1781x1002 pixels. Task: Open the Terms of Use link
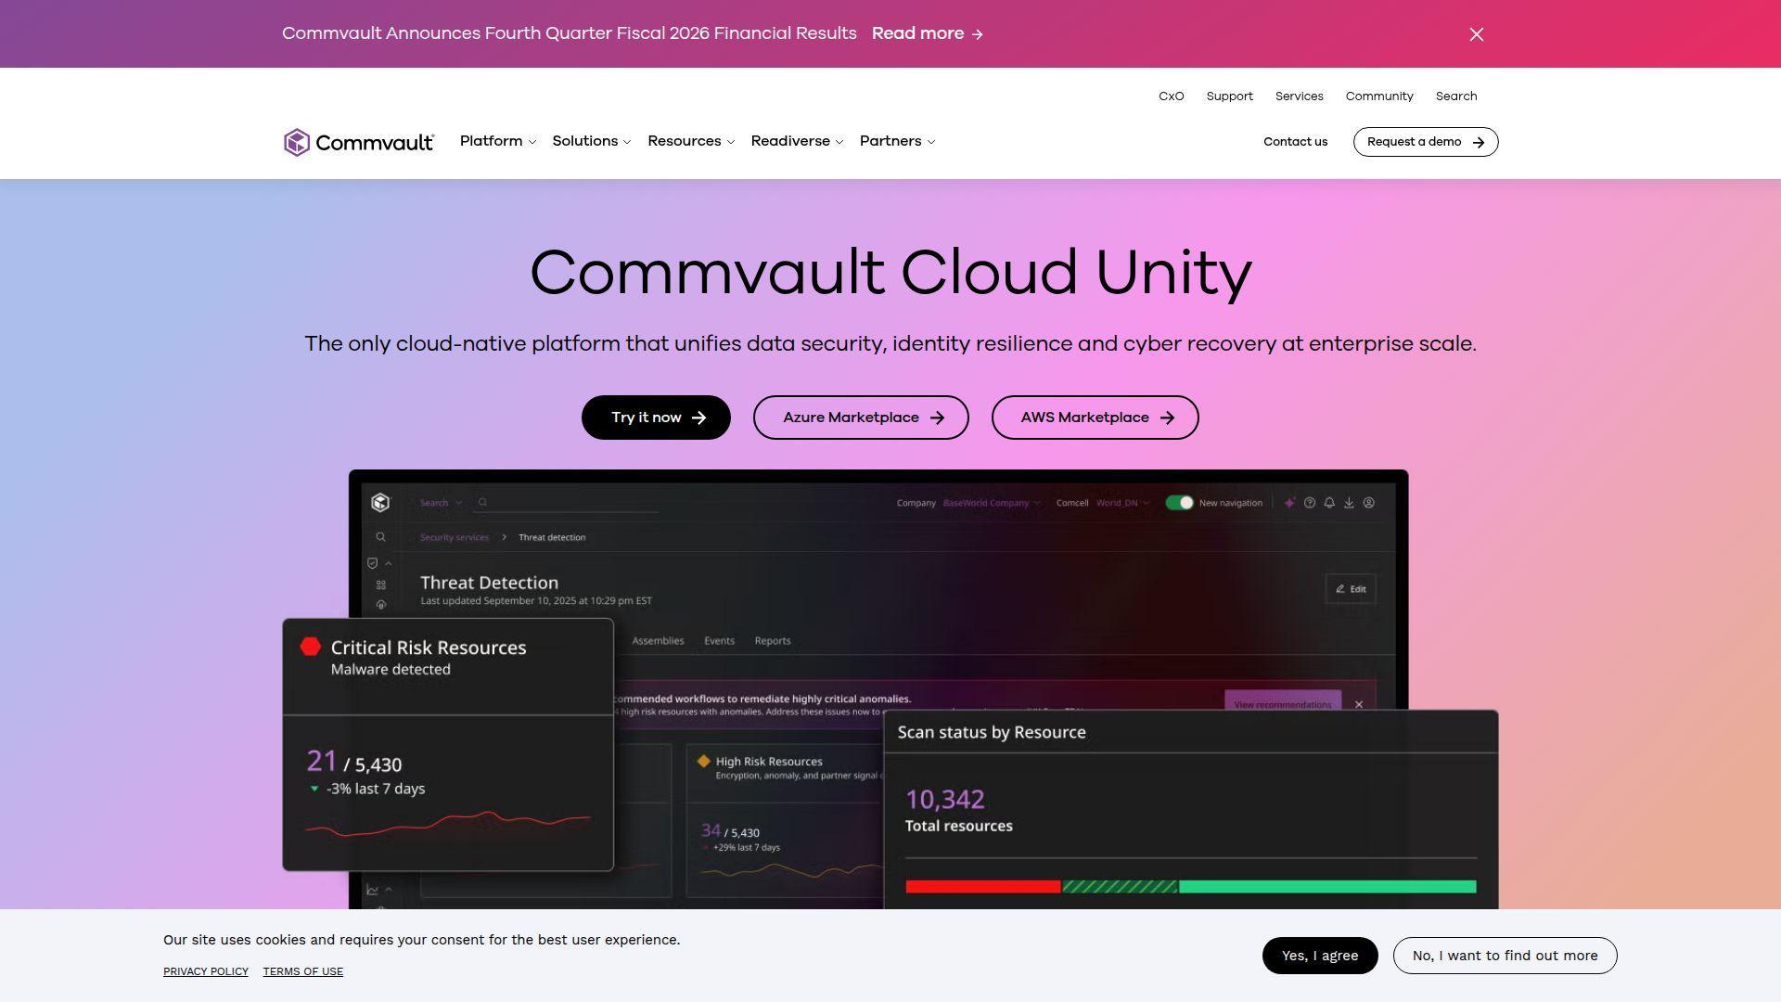(x=302, y=971)
